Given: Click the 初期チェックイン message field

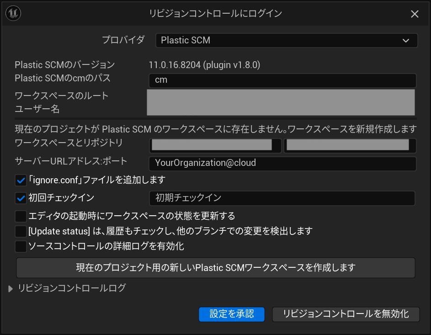Looking at the screenshot, I should click(x=282, y=198).
